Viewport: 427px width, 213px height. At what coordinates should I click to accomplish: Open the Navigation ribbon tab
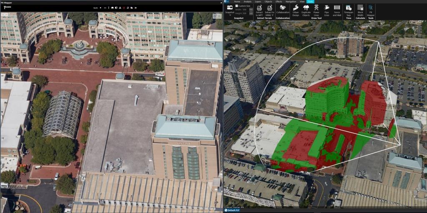[291, 2]
